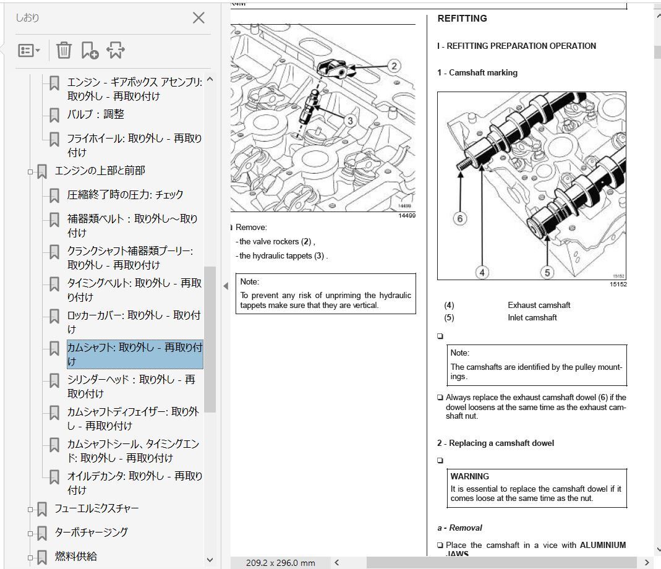Image resolution: width=661 pixels, height=569 pixels.
Task: Close the しおり bookmarks panel
Action: (x=198, y=18)
